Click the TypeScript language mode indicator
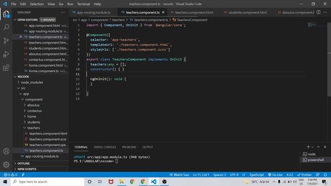This screenshot has height=186, width=331. click(x=257, y=175)
